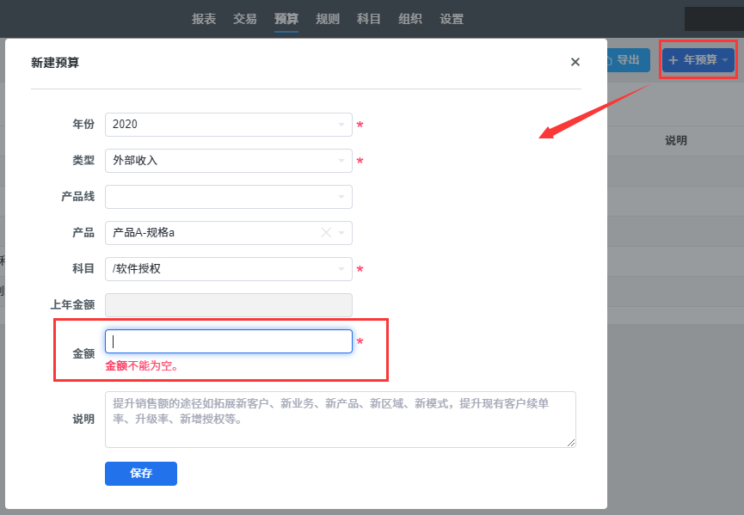Open the 设置 tab
Viewport: 744px width, 515px height.
tap(452, 19)
